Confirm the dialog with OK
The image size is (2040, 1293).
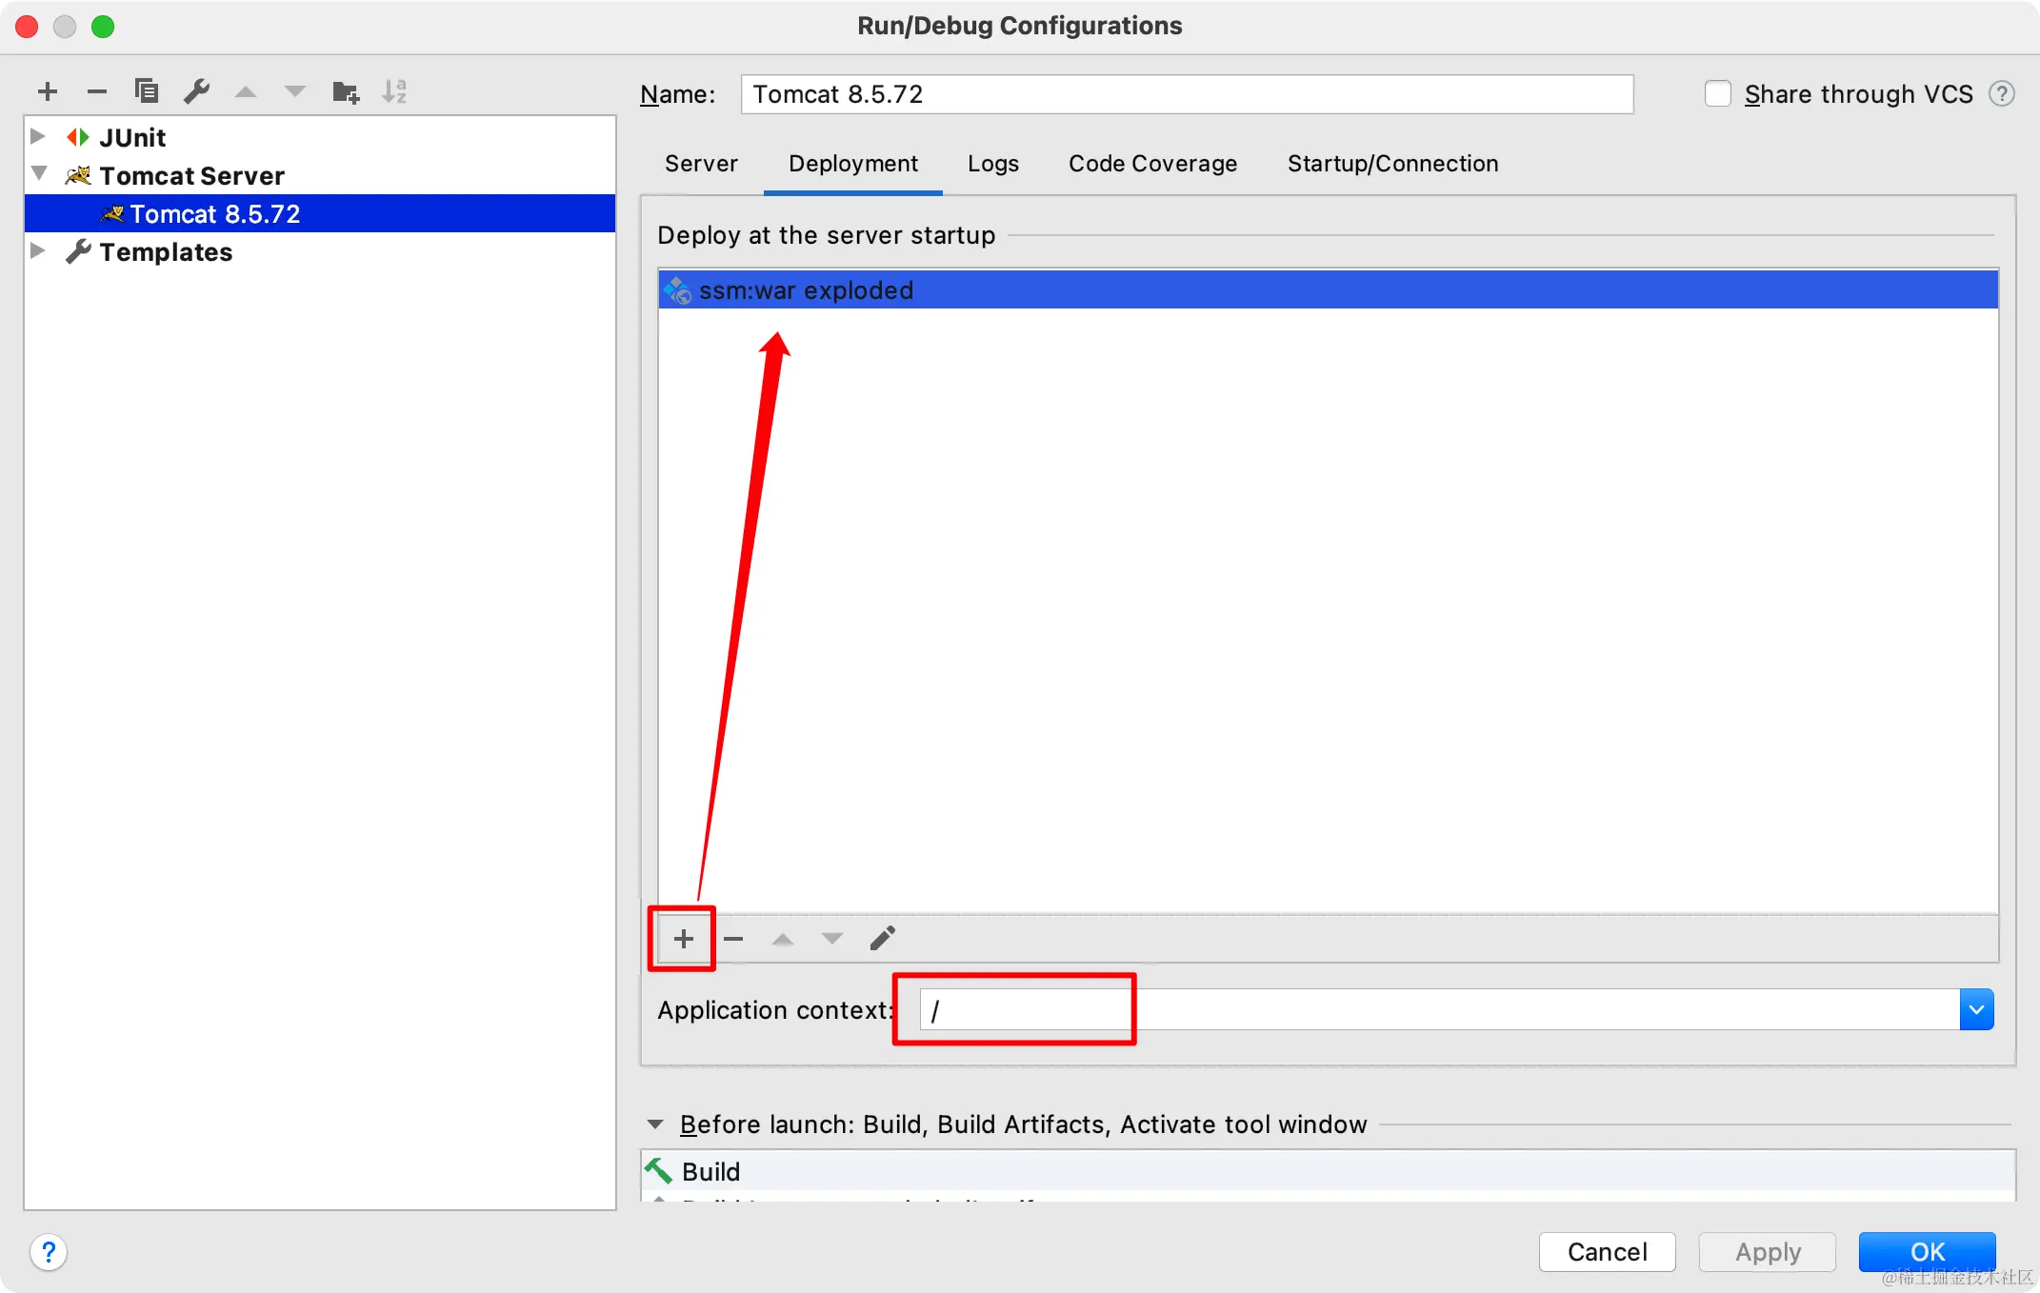tap(1927, 1251)
